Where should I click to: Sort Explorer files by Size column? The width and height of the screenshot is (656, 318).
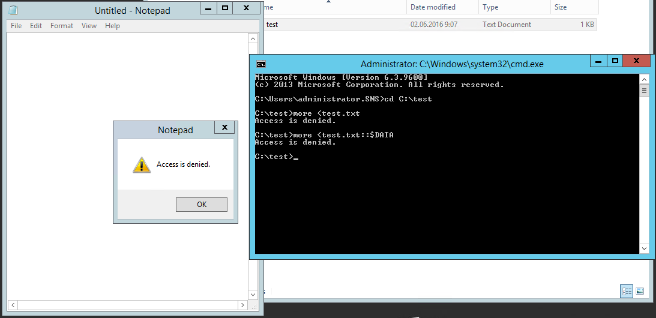574,7
